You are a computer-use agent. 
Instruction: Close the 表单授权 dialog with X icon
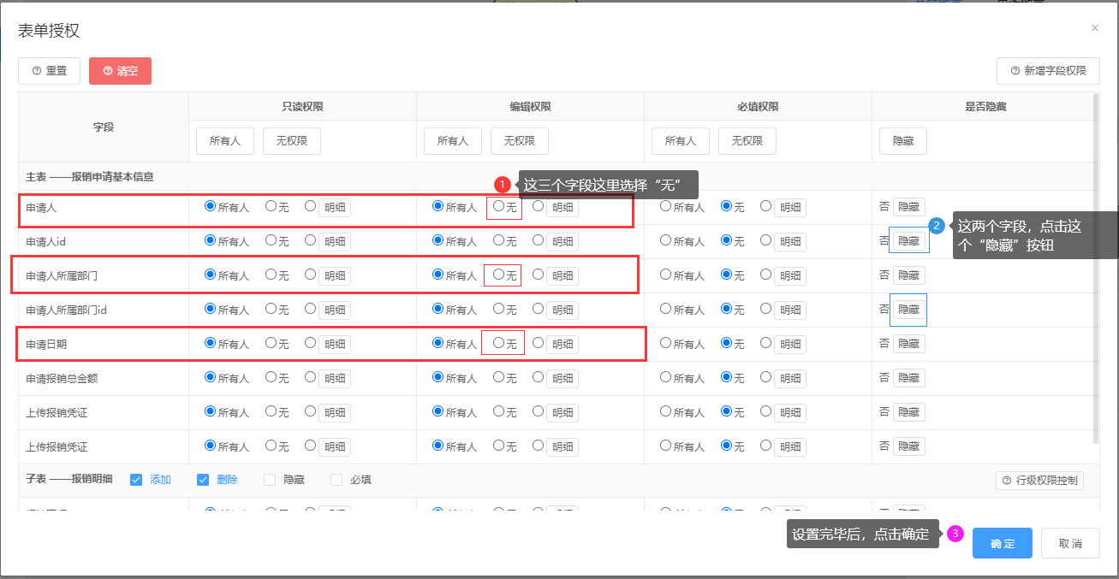[x=1094, y=28]
